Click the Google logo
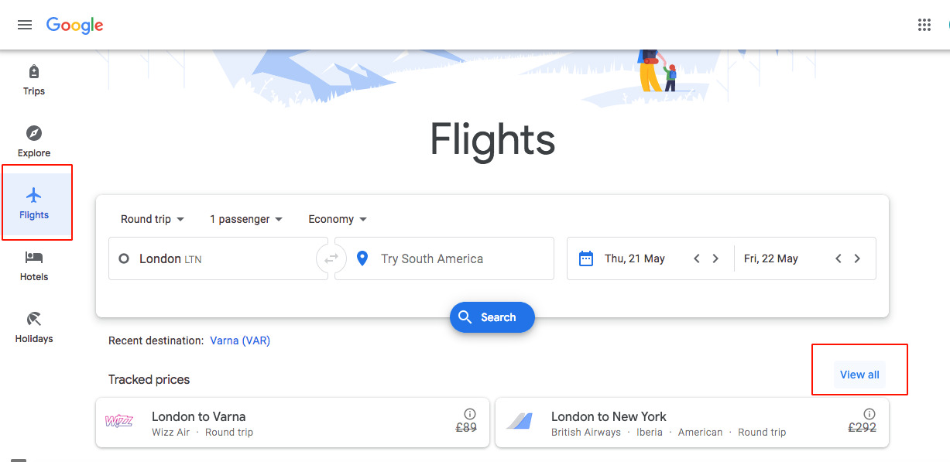950x462 pixels. point(74,25)
